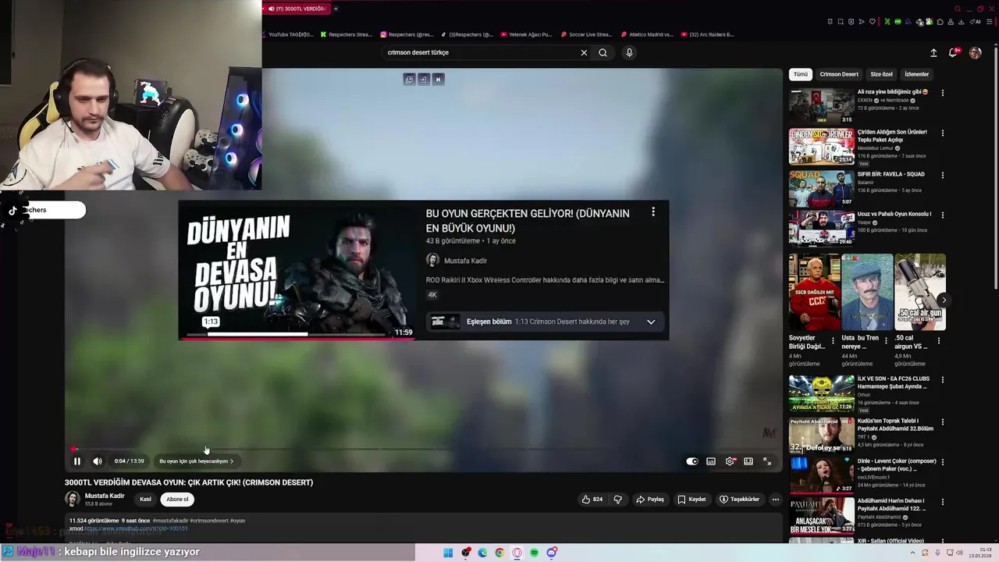Open the AI assistant toolbar icon

975,22
